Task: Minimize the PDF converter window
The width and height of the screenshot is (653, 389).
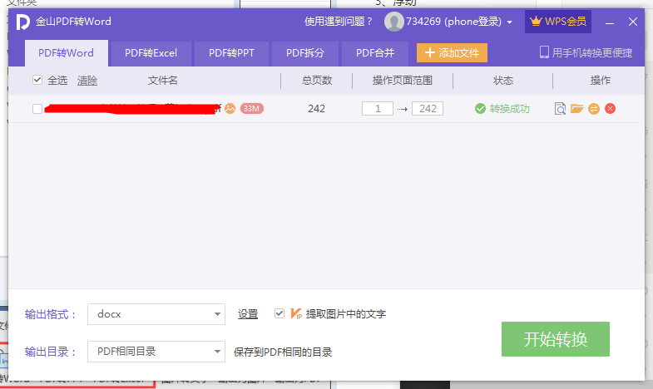Action: (x=610, y=22)
